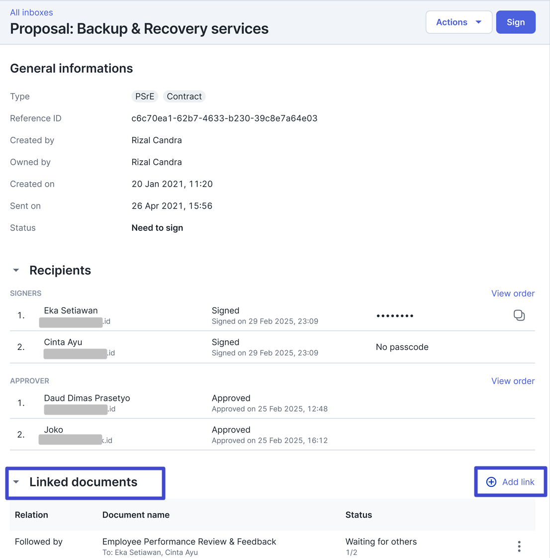Select signer Eka Setiawan
The width and height of the screenshot is (550, 558).
coord(71,311)
